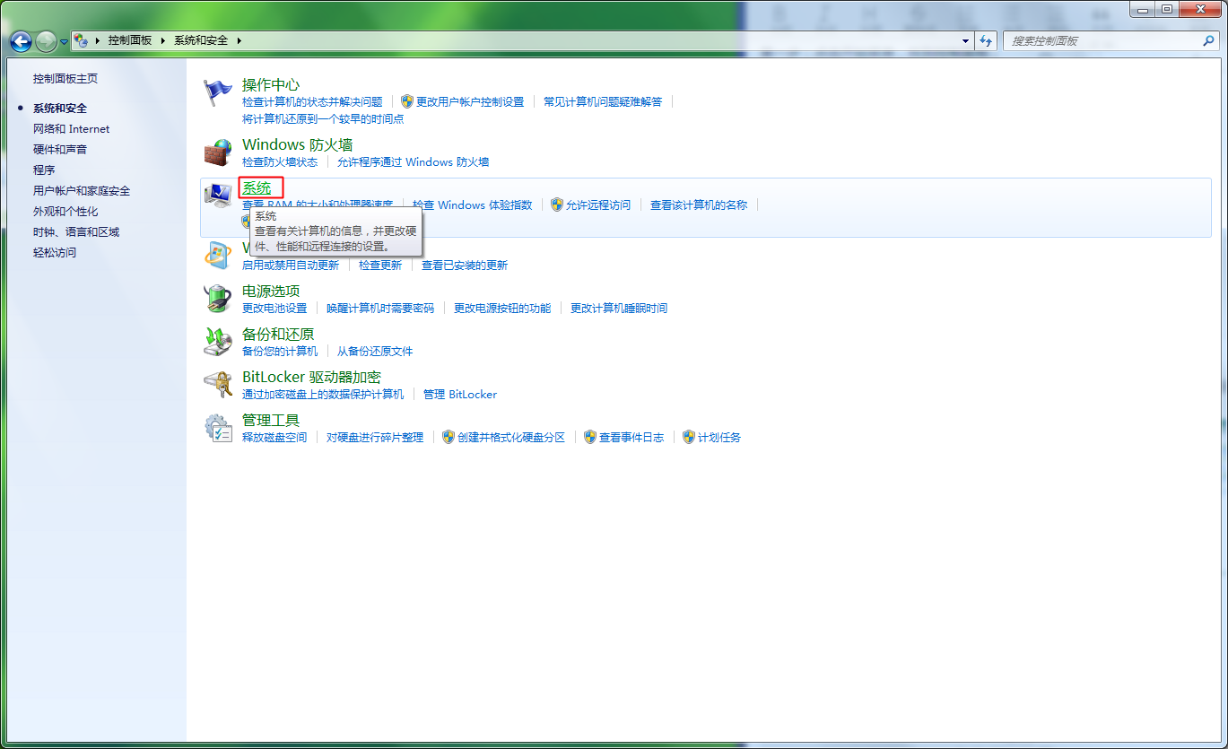This screenshot has height=749, width=1228.
Task: Open the 系统 heading link
Action: [257, 187]
